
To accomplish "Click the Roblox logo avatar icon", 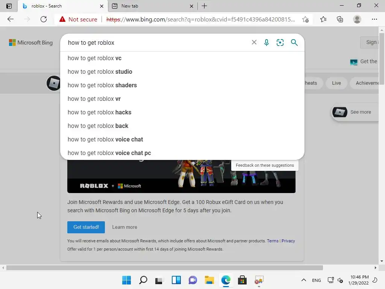I will pyautogui.click(x=53, y=83).
